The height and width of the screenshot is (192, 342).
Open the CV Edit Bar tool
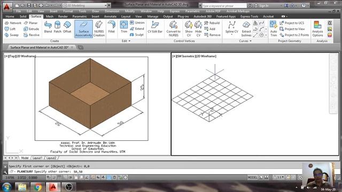(x=155, y=27)
